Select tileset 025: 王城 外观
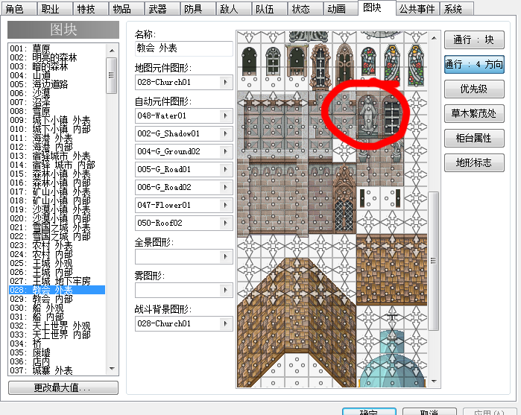The height and width of the screenshot is (415, 521). (57, 263)
